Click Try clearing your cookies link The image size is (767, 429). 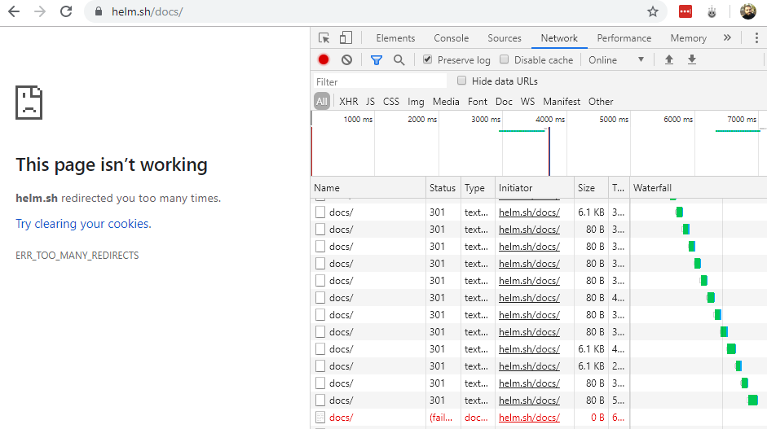84,224
